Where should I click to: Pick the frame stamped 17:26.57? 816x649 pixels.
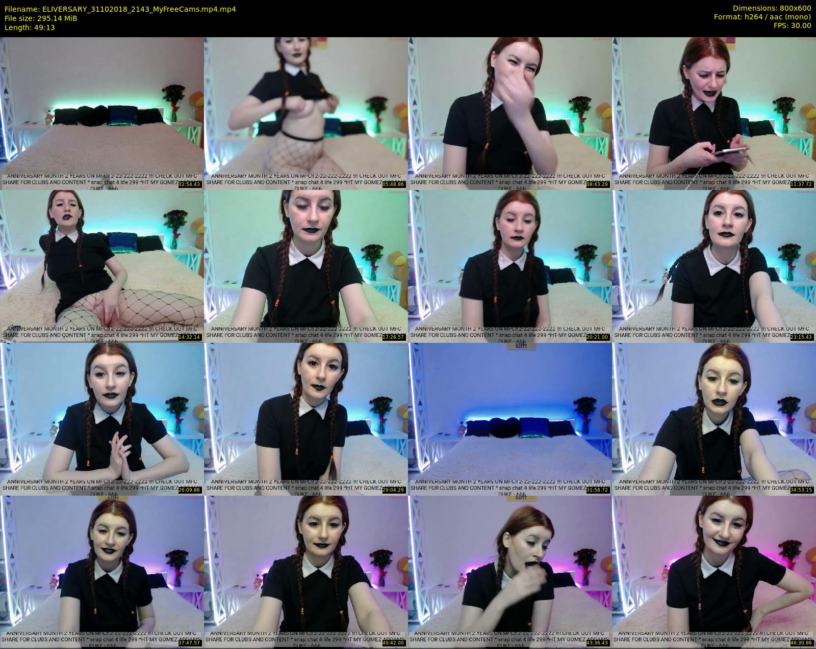305,266
